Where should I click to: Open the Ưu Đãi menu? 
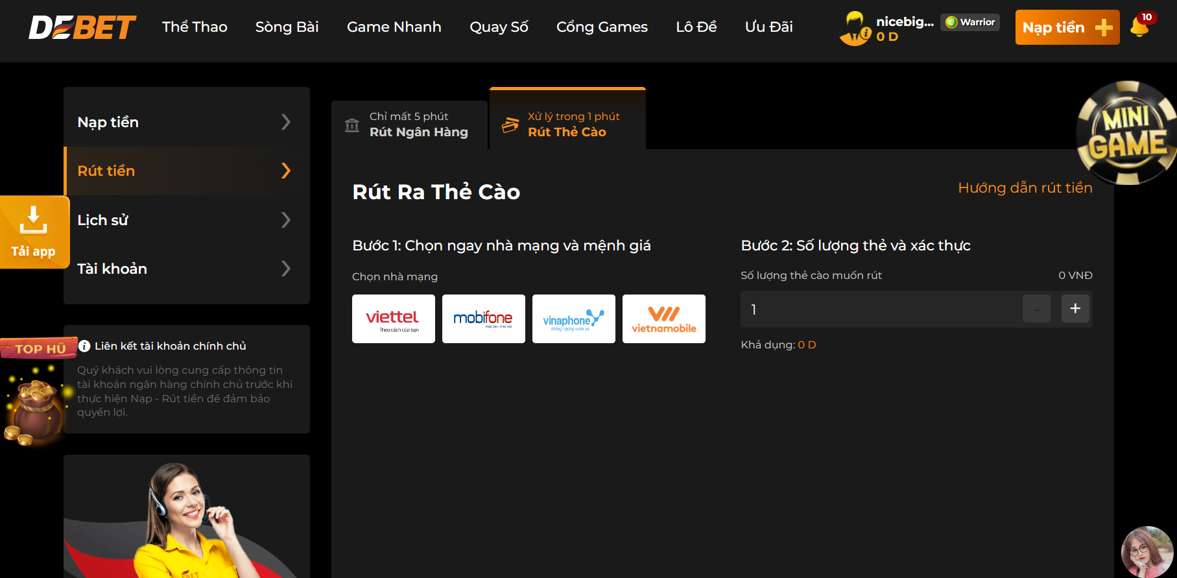click(769, 27)
